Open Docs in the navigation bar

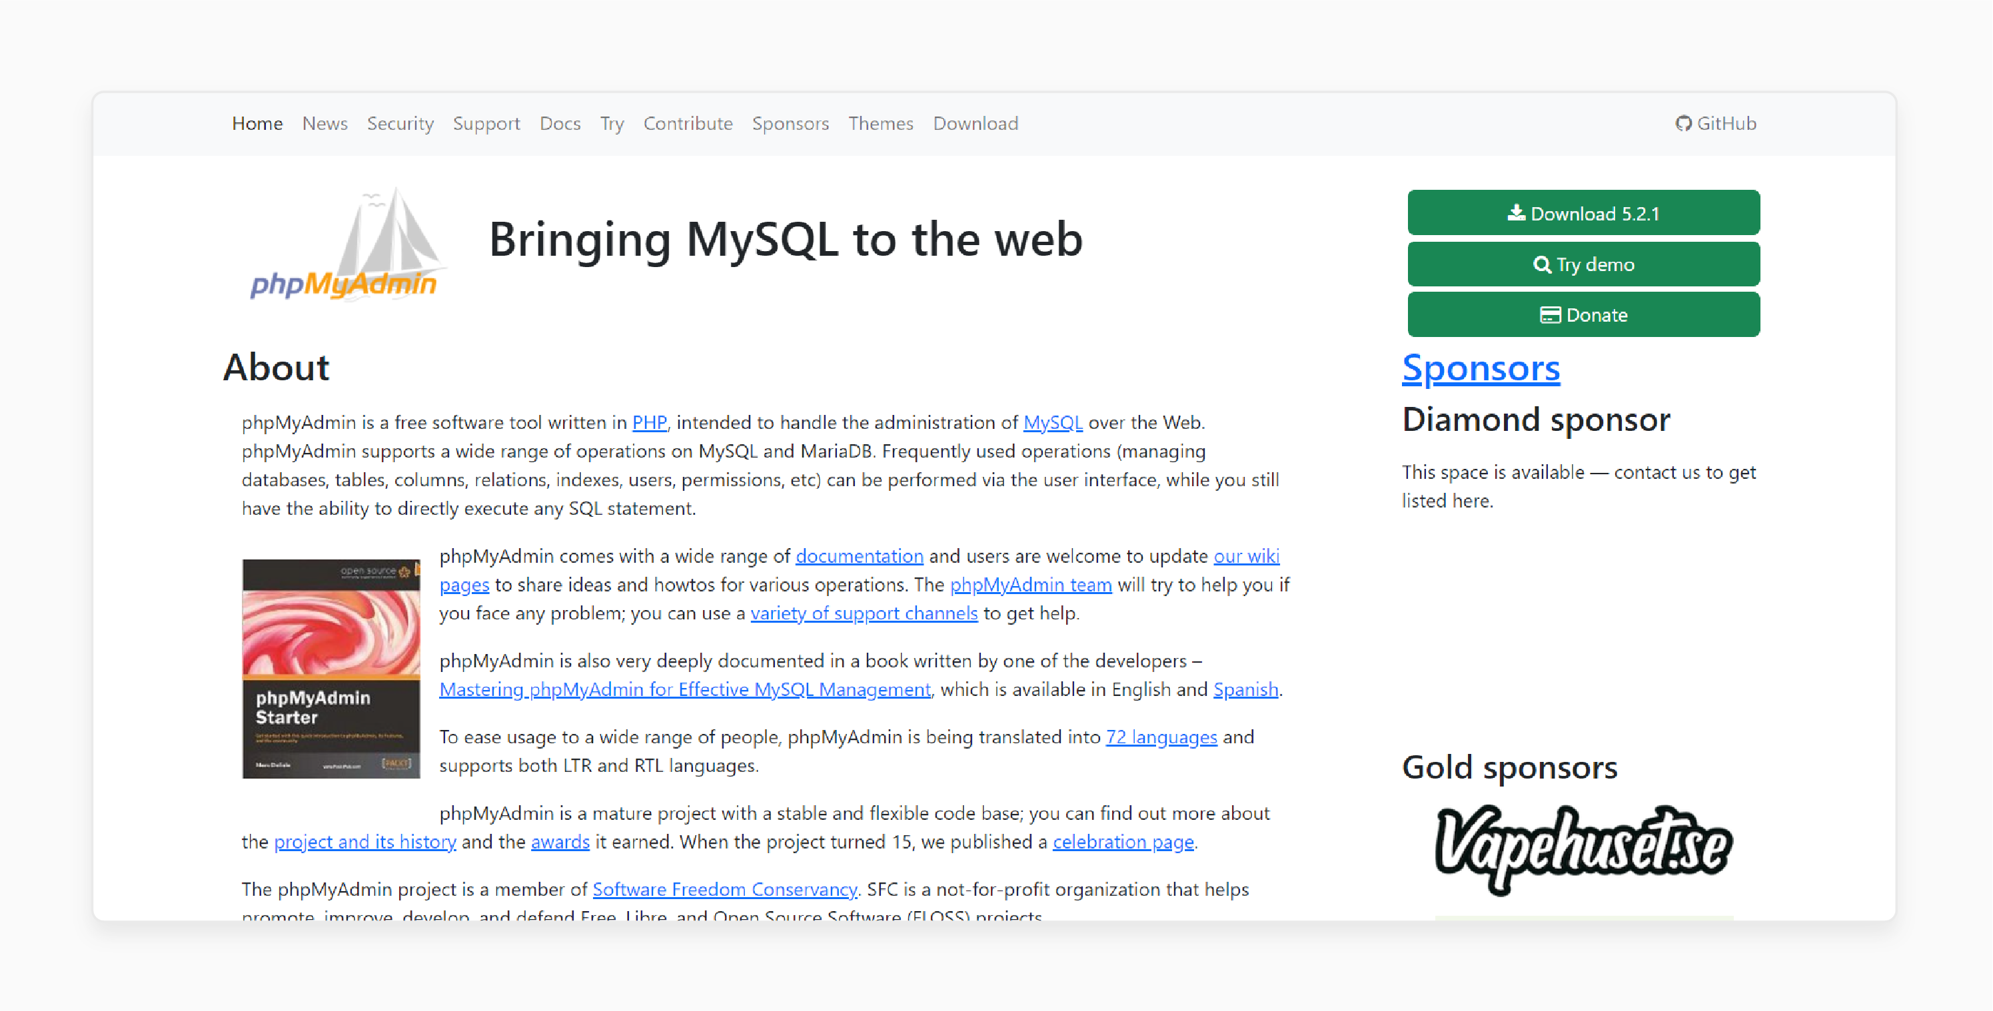point(560,124)
